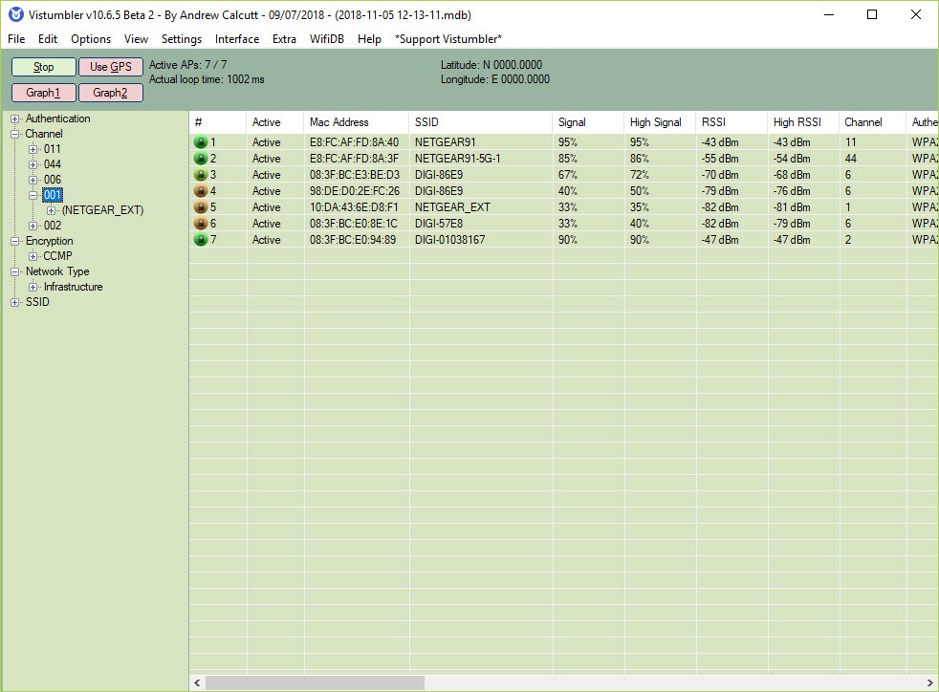Open the File menu

coord(16,39)
